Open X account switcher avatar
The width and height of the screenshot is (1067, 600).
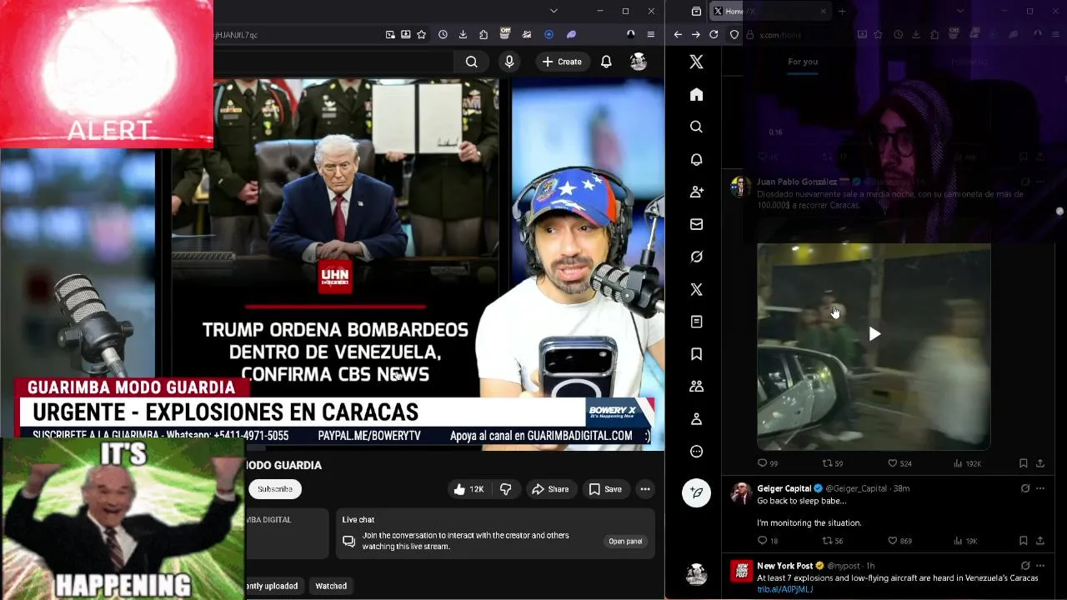(696, 574)
